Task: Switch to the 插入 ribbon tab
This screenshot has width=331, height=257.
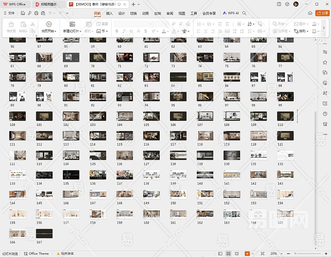Action: [x=109, y=13]
